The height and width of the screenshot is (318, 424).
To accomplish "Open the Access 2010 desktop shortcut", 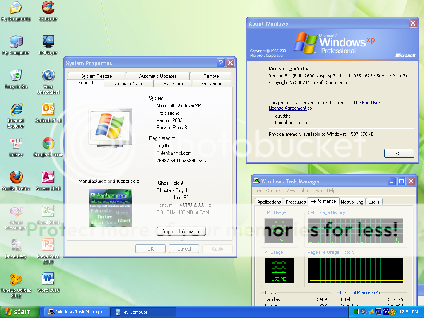I will [x=48, y=181].
